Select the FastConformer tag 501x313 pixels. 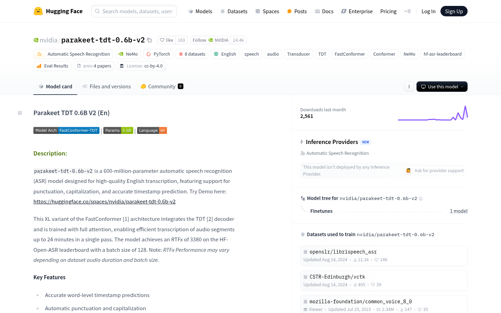pos(350,54)
